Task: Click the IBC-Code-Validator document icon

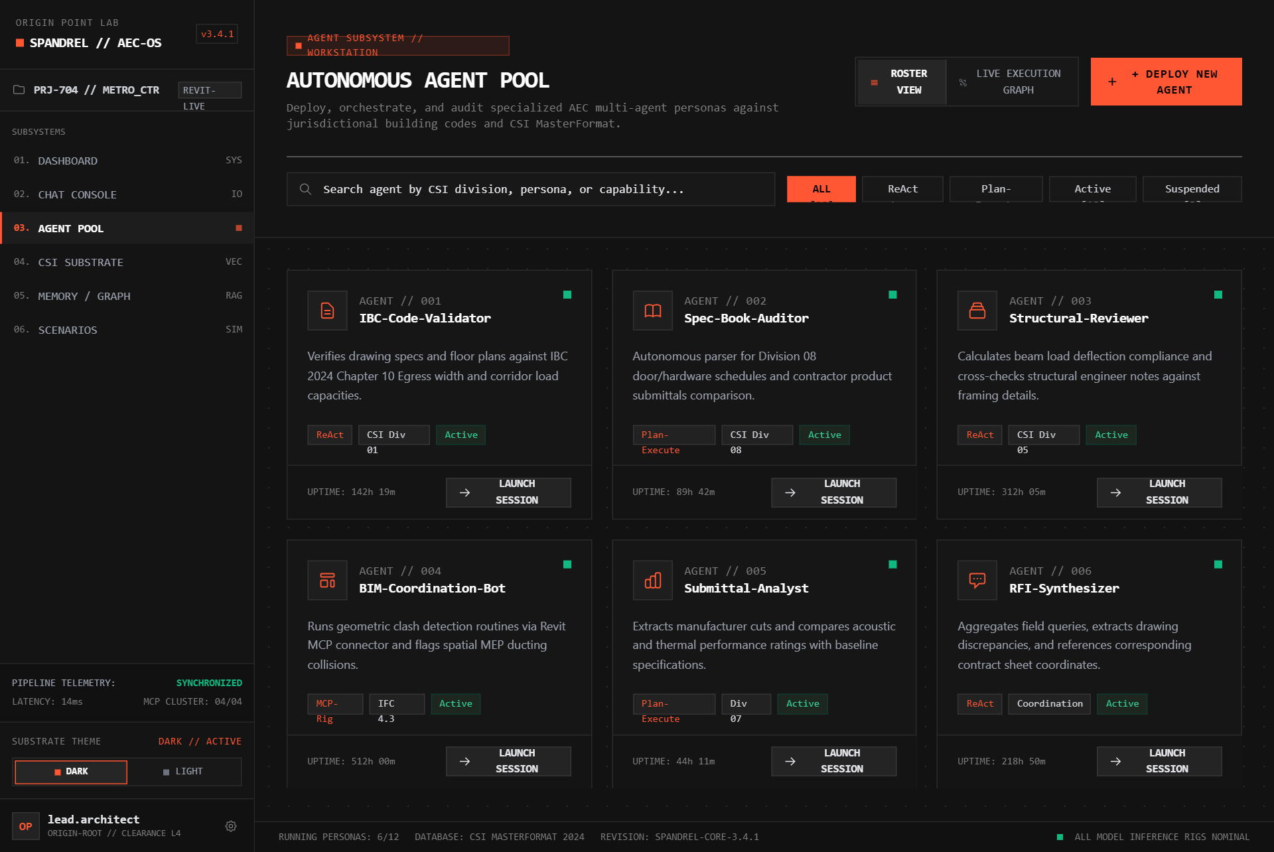Action: (327, 311)
